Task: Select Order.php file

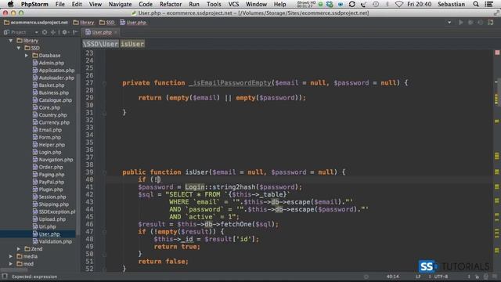Action: click(48, 167)
